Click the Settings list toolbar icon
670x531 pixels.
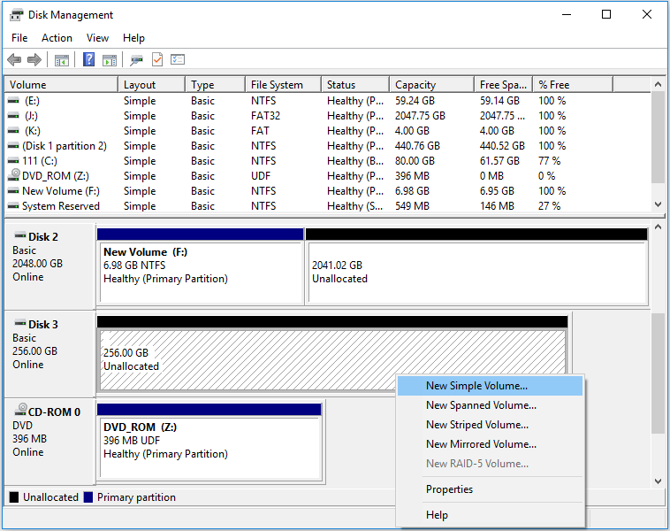[178, 59]
